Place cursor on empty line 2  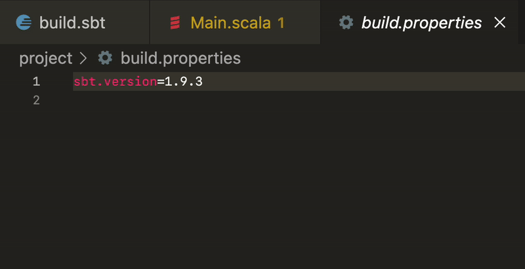[299, 100]
